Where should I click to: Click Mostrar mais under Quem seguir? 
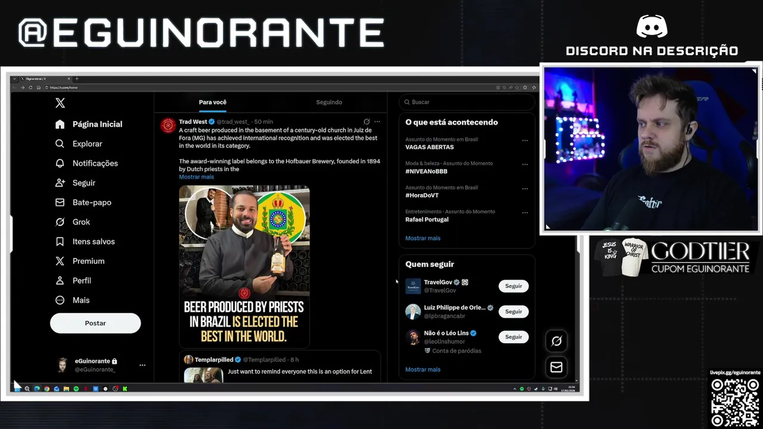423,369
